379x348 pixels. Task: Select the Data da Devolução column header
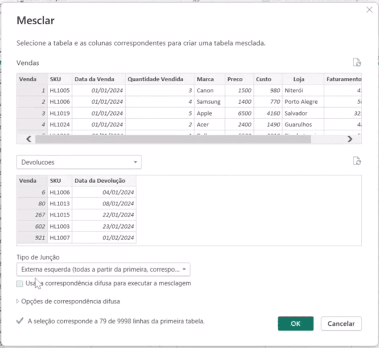[x=104, y=180]
